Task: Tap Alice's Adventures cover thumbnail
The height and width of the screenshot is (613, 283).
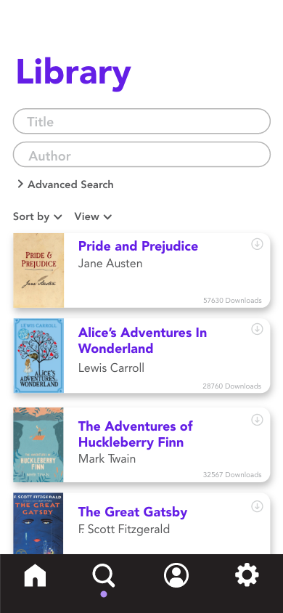Action: point(38,355)
